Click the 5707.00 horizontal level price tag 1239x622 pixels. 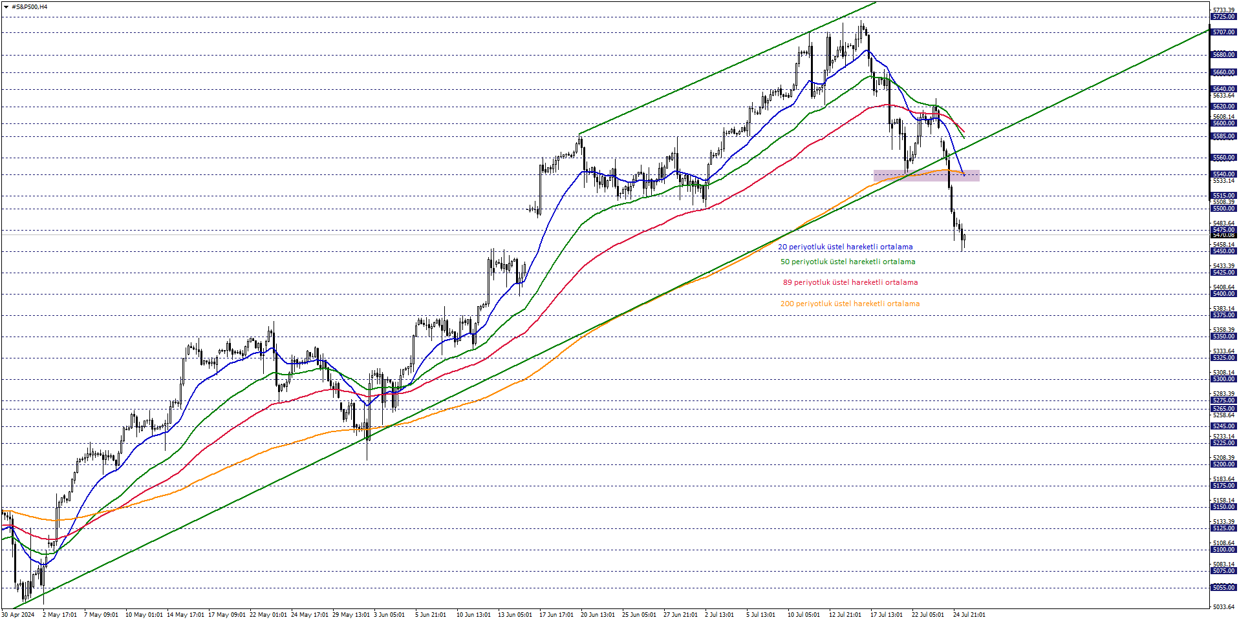pyautogui.click(x=1223, y=32)
